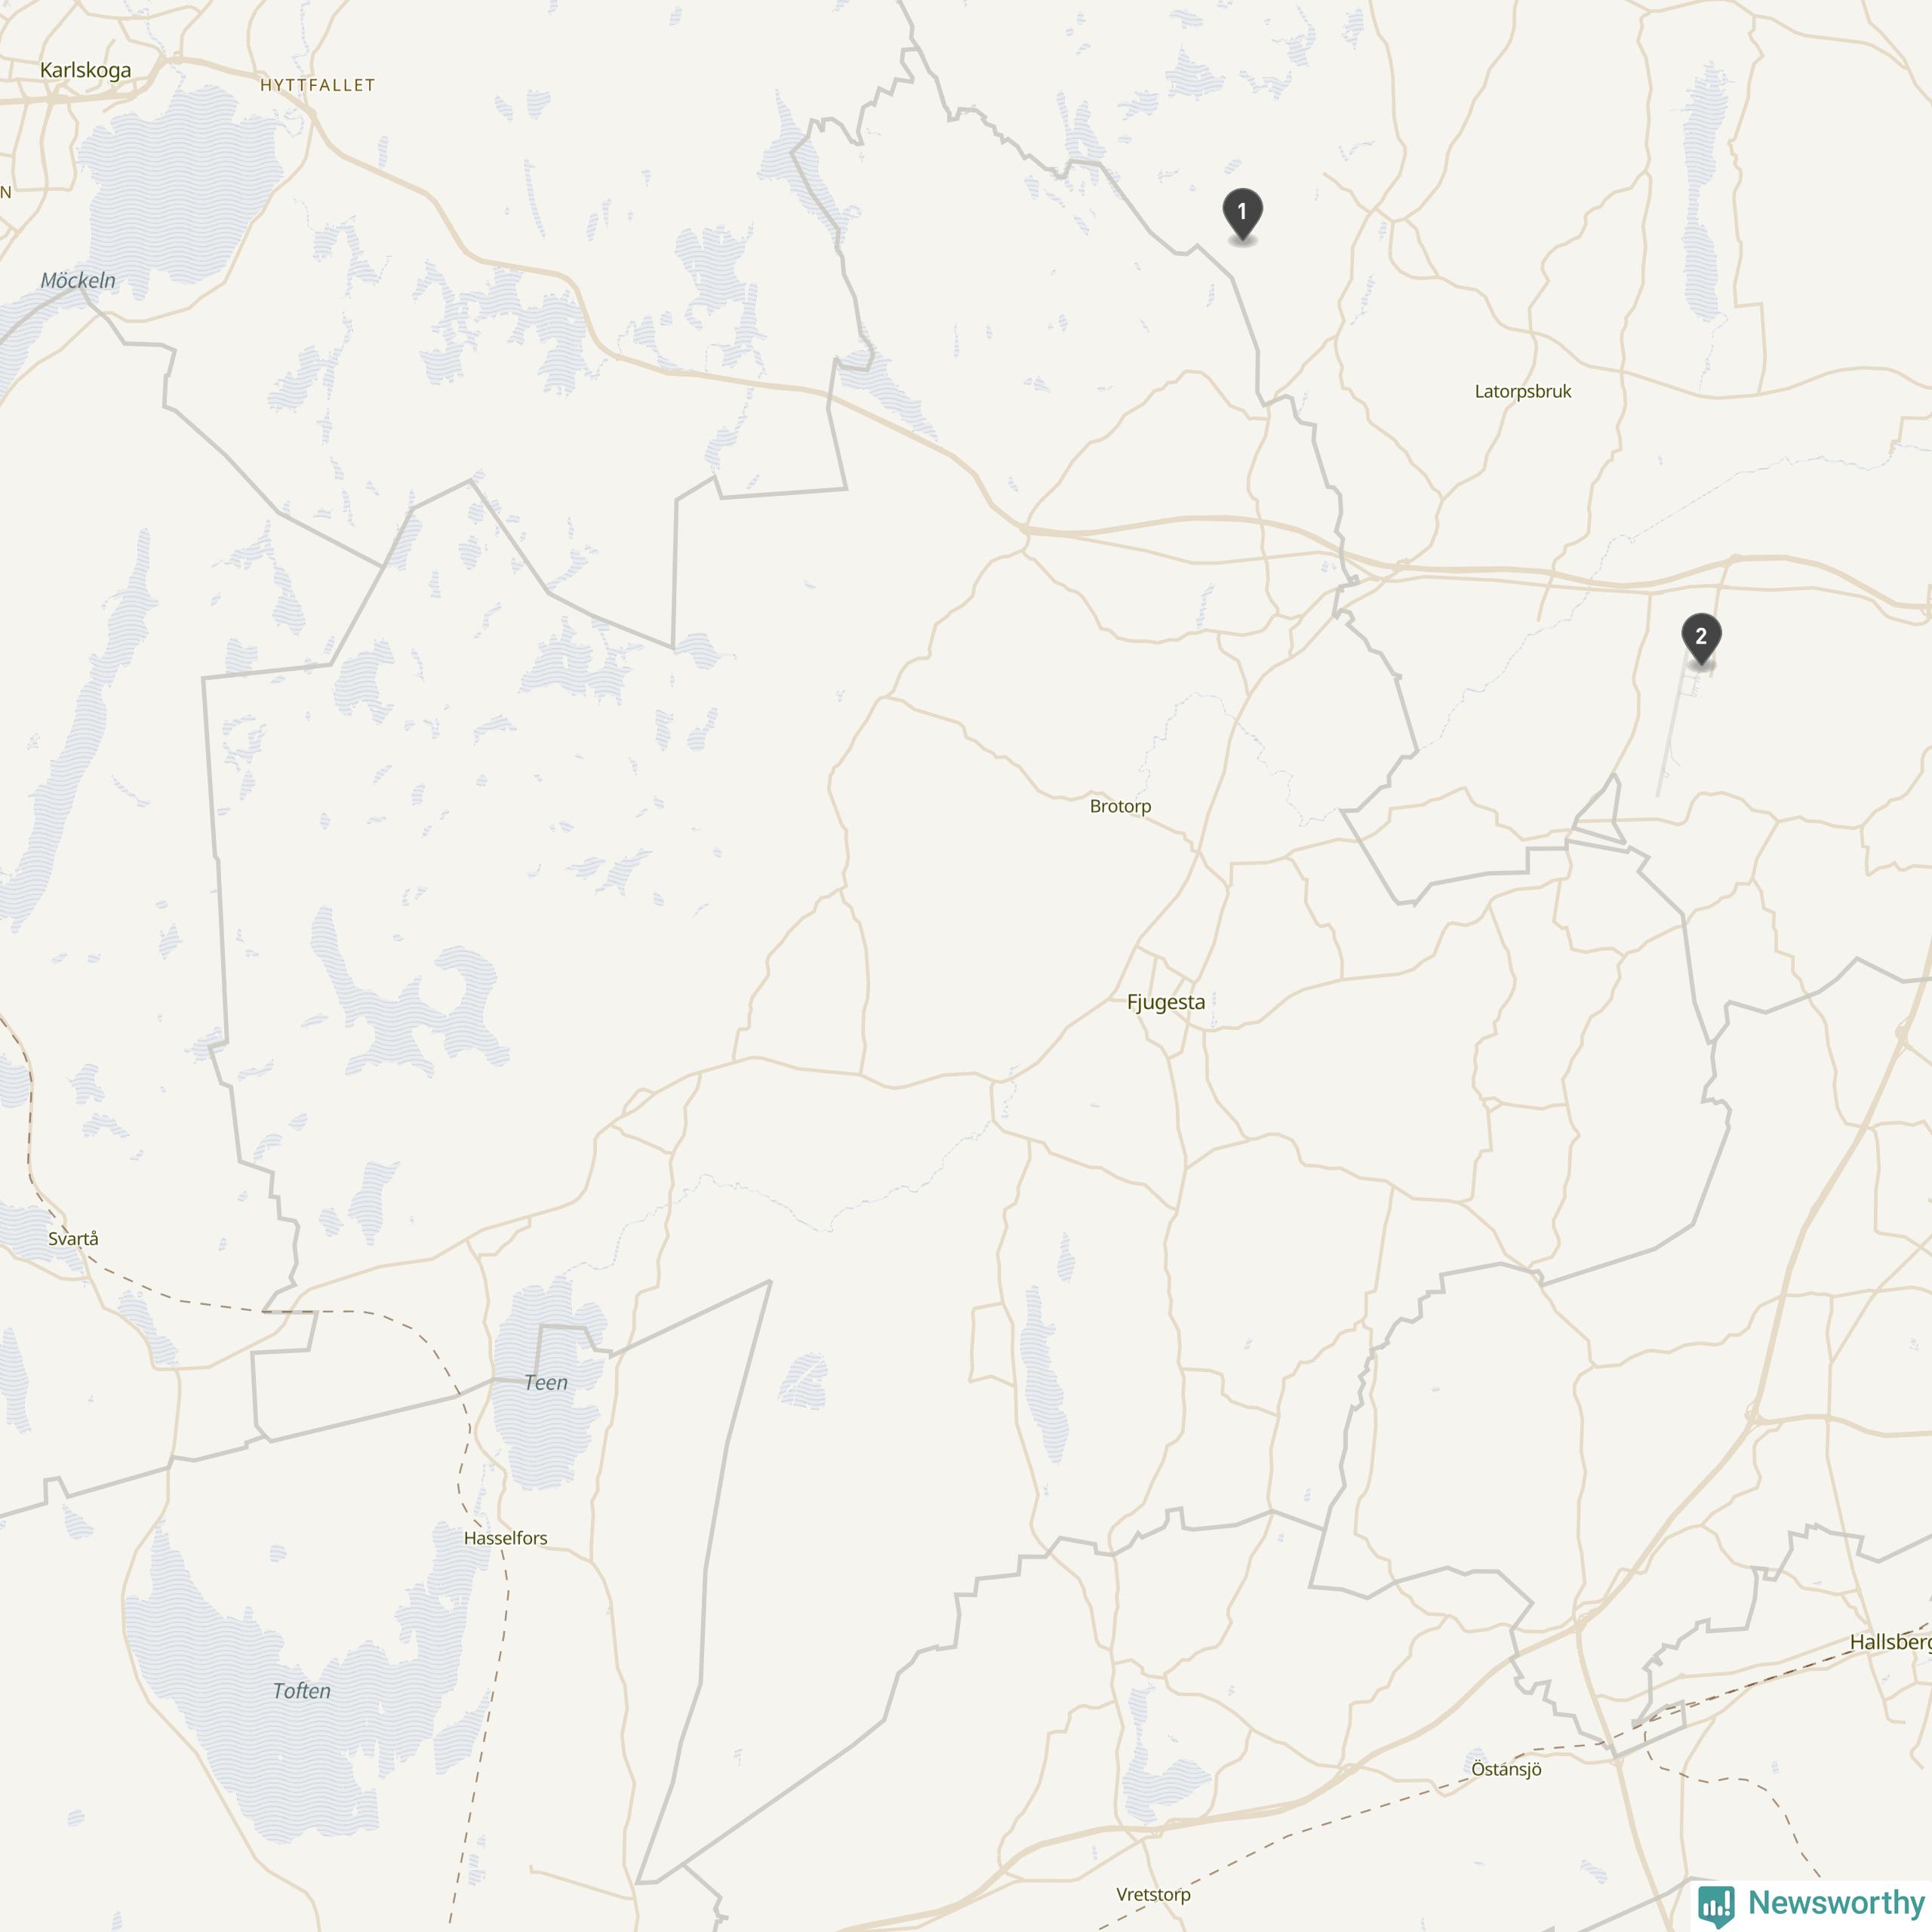Click the Vretstorp place label
1932x1932 pixels.
tap(1153, 1894)
